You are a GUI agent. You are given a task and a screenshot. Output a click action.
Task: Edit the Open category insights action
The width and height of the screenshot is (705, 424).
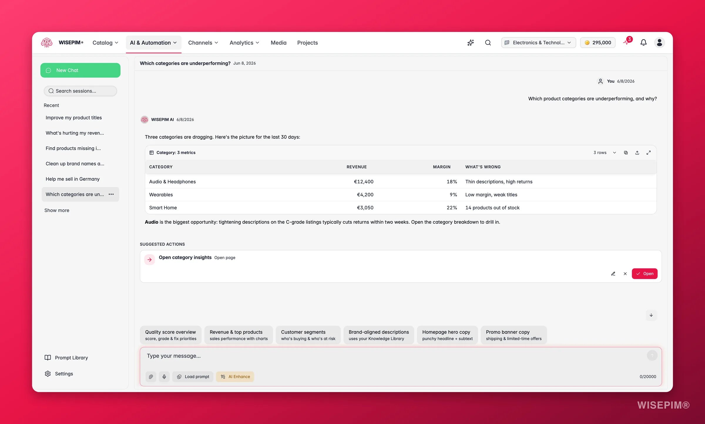coord(613,274)
